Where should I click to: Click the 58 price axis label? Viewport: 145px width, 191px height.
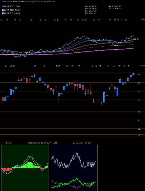coord(139,83)
